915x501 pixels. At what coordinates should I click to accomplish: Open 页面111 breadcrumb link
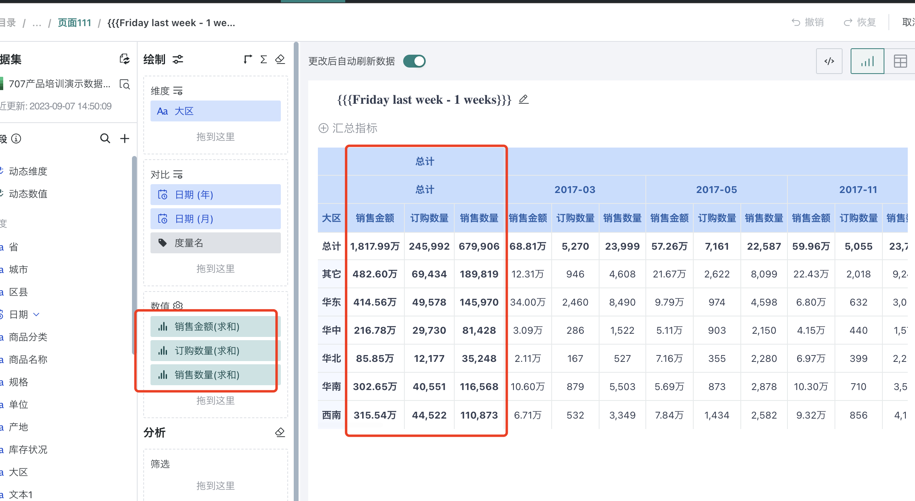74,23
